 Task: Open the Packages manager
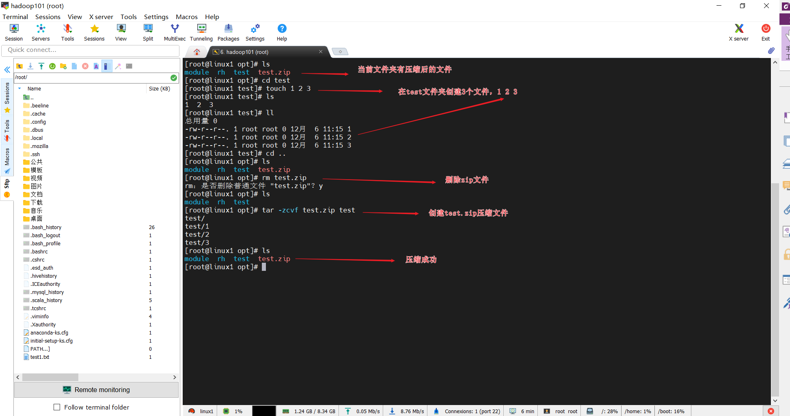point(228,32)
